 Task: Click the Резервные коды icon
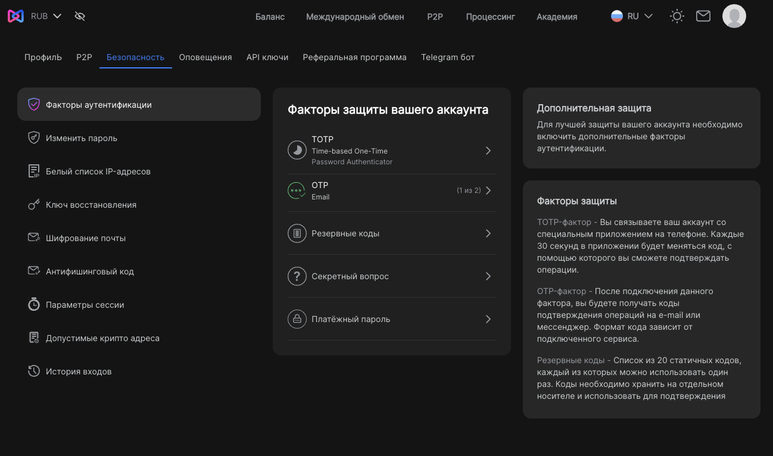click(297, 233)
